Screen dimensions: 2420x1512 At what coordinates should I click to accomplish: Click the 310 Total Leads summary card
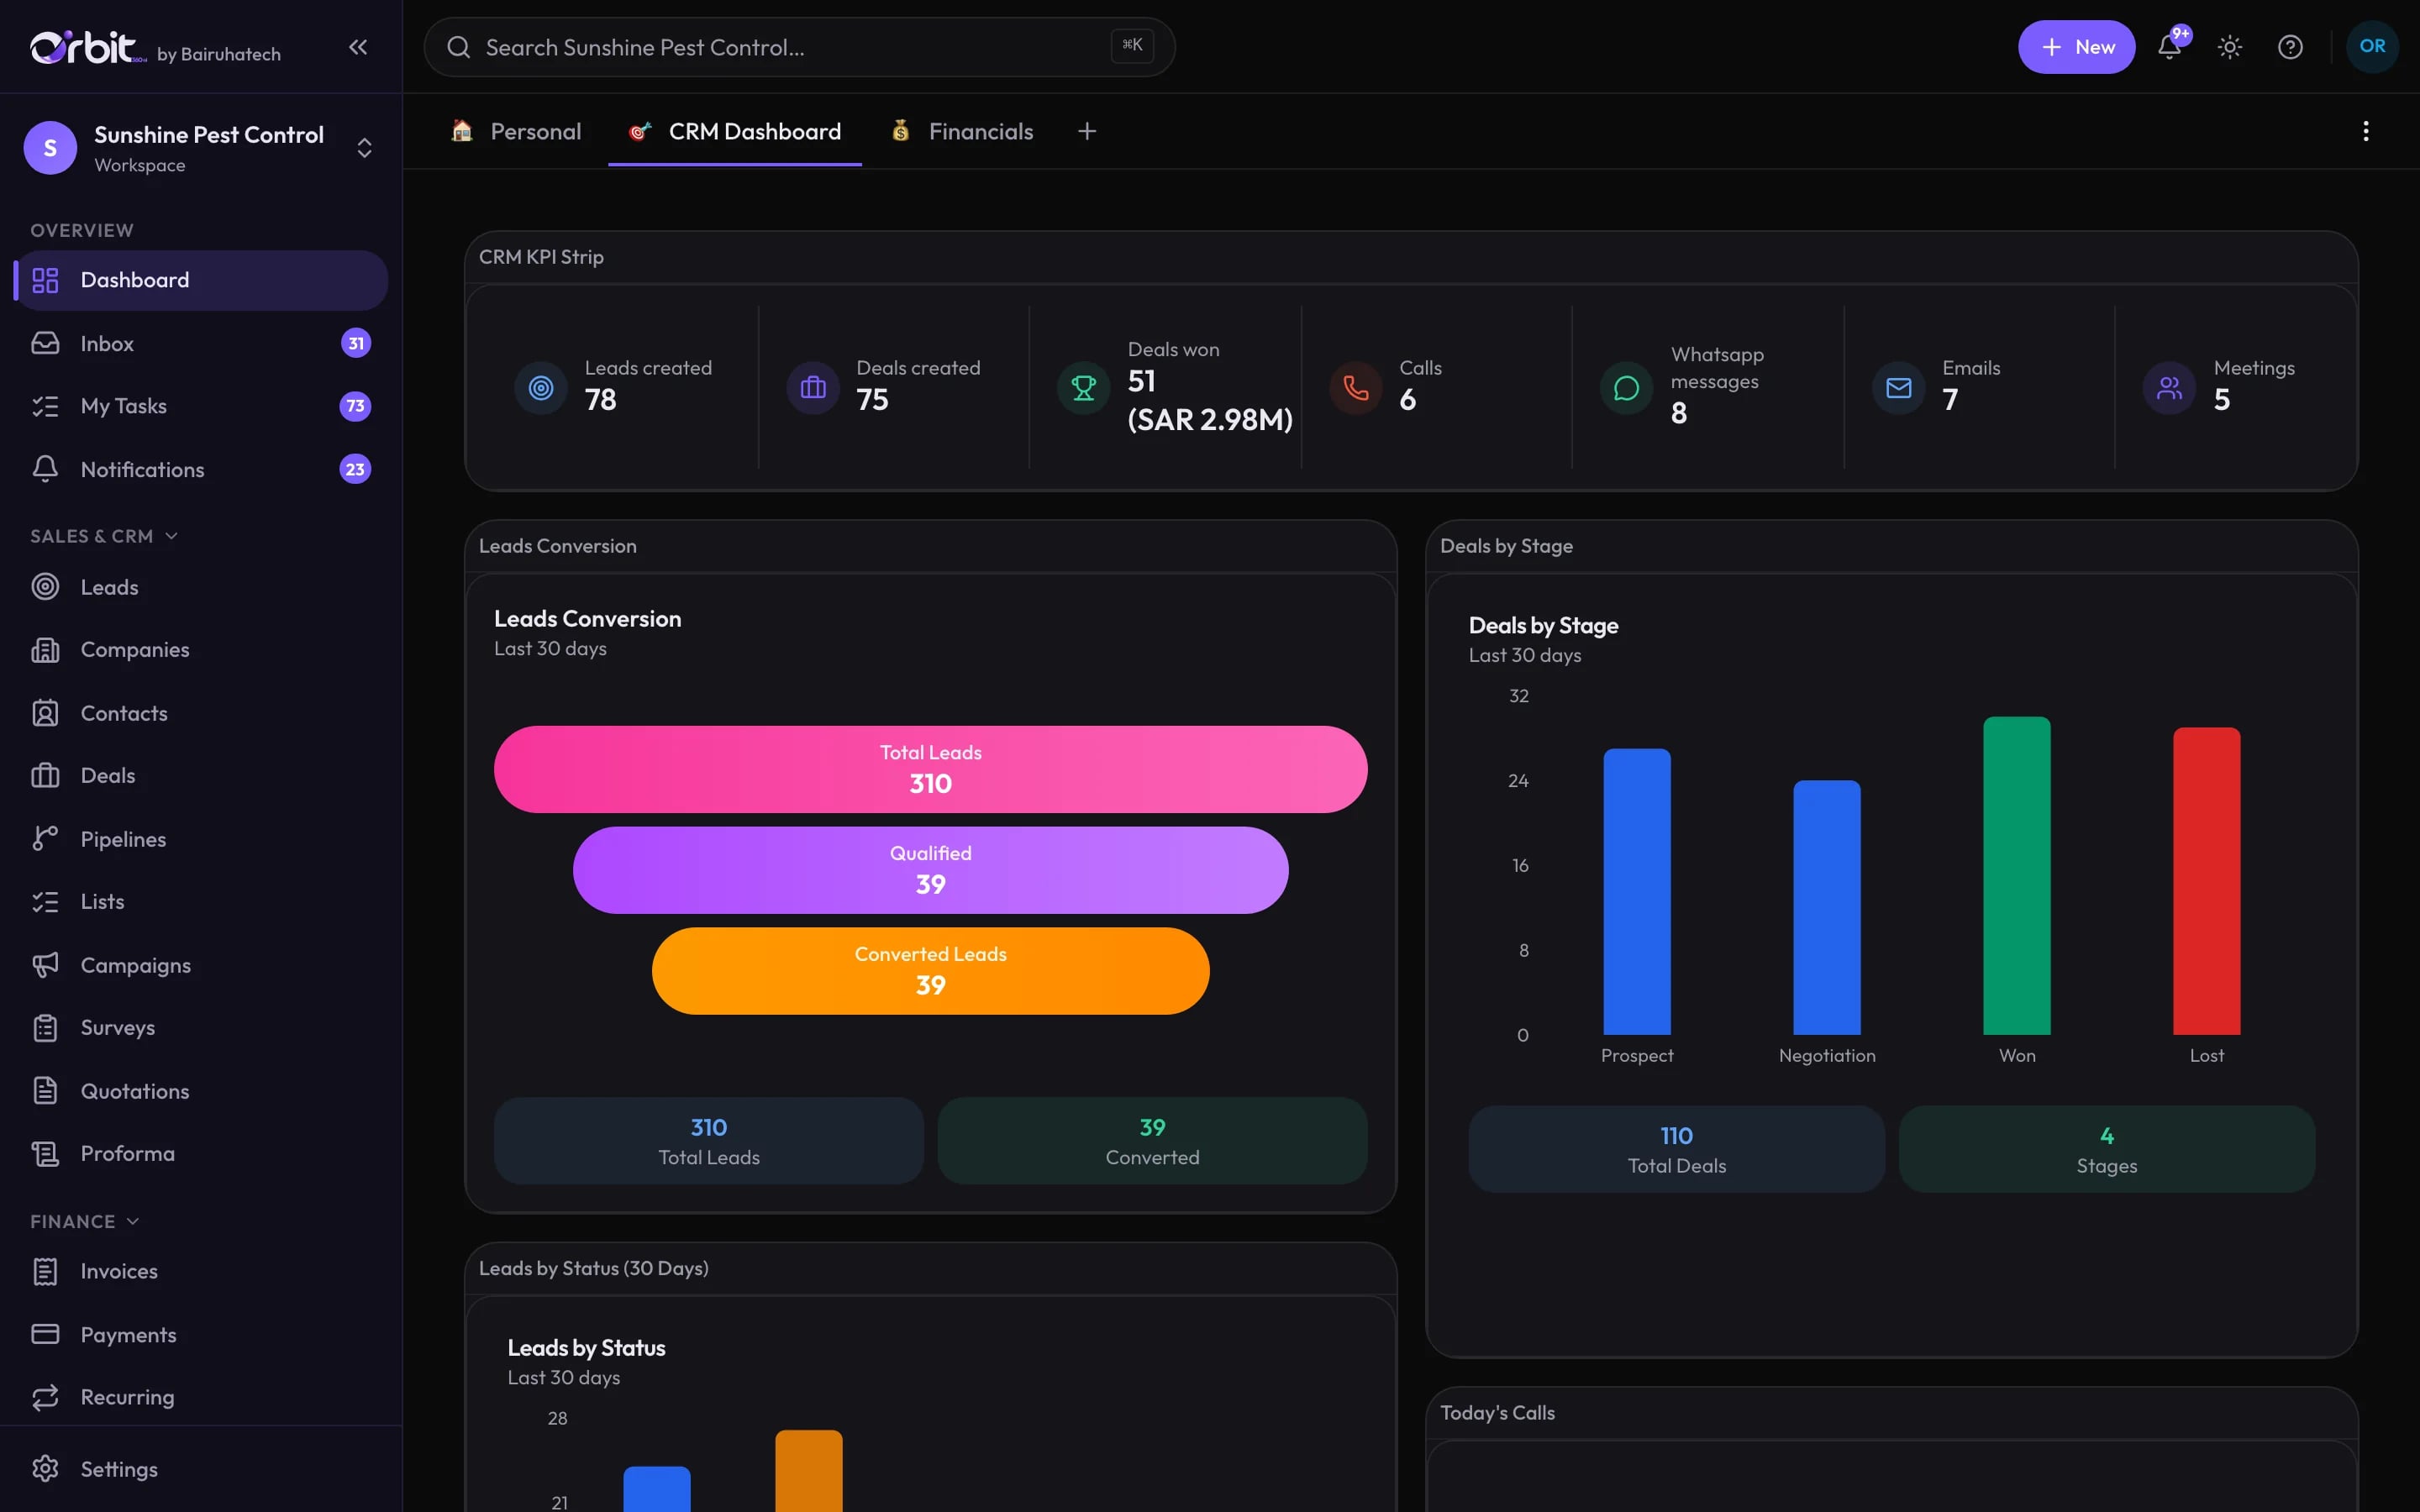coord(709,1141)
